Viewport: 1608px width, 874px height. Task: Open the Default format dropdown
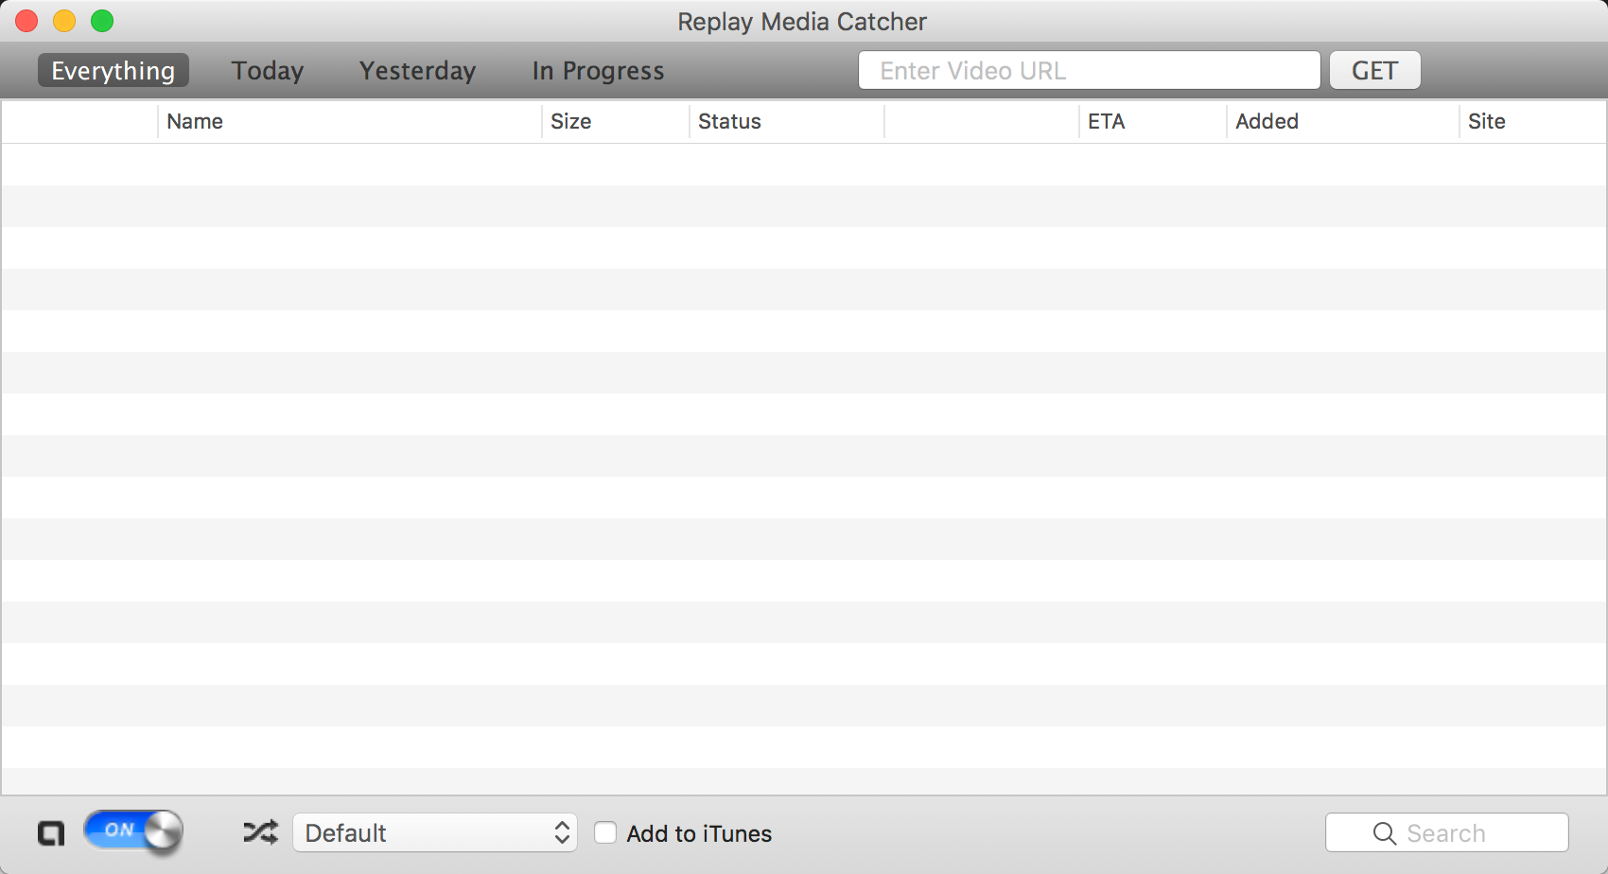tap(435, 833)
